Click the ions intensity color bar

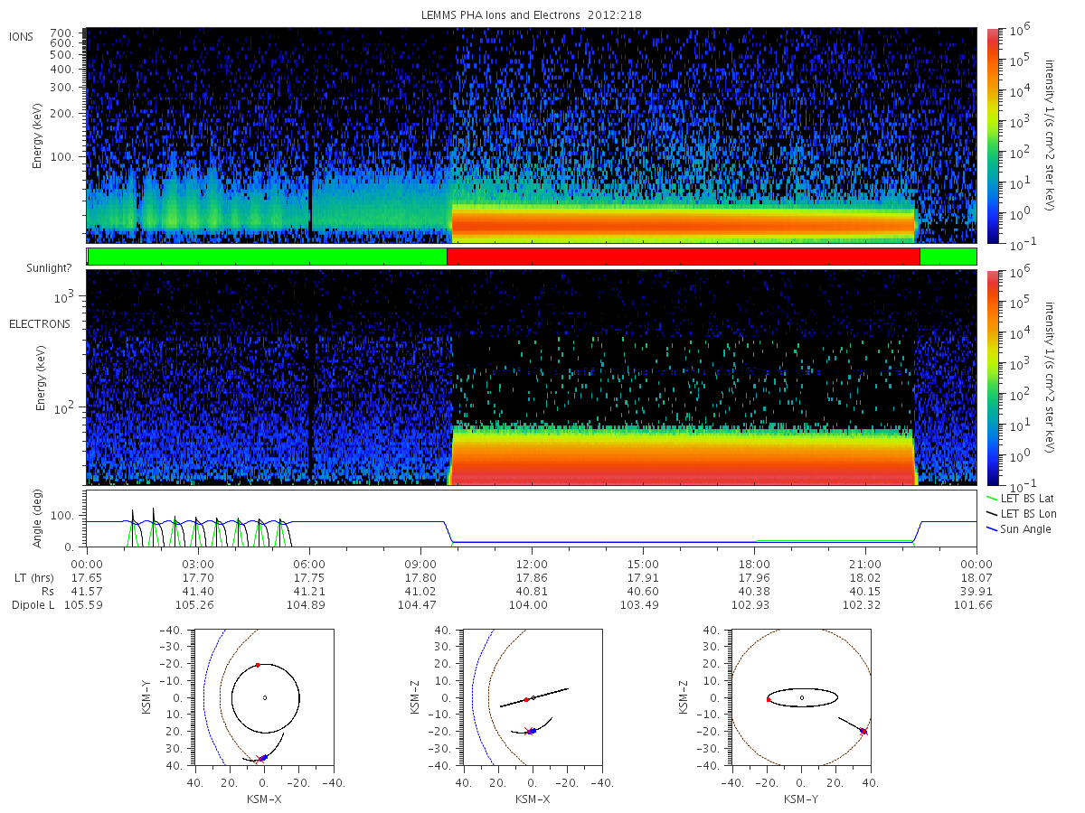click(991, 135)
